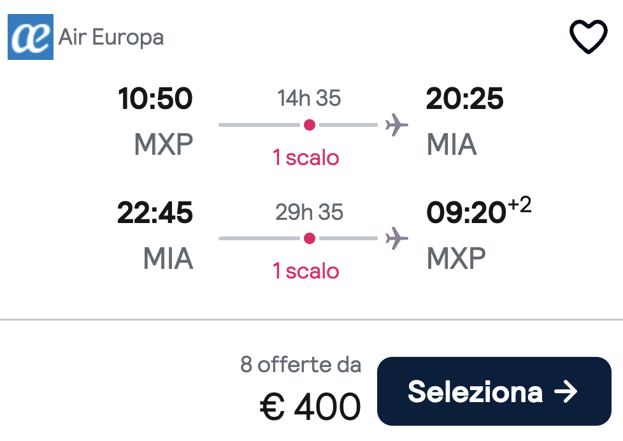Select the 22:45 return departure time
This screenshot has width=623, height=441.
tap(155, 212)
